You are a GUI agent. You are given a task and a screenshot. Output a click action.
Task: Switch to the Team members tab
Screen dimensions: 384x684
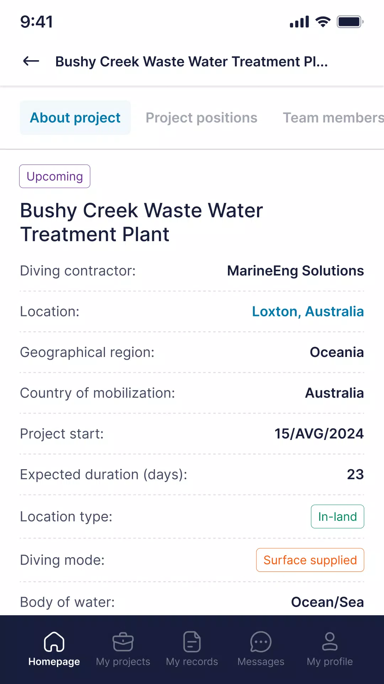click(333, 118)
